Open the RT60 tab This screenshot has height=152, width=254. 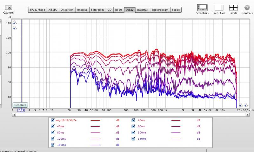(118, 10)
